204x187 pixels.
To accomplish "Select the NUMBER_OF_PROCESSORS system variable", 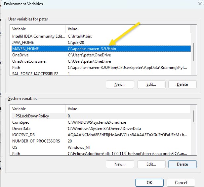I will coord(101,141).
